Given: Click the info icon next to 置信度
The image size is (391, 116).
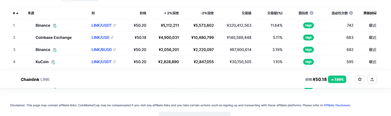Looking at the screenshot, I should coord(311,13).
